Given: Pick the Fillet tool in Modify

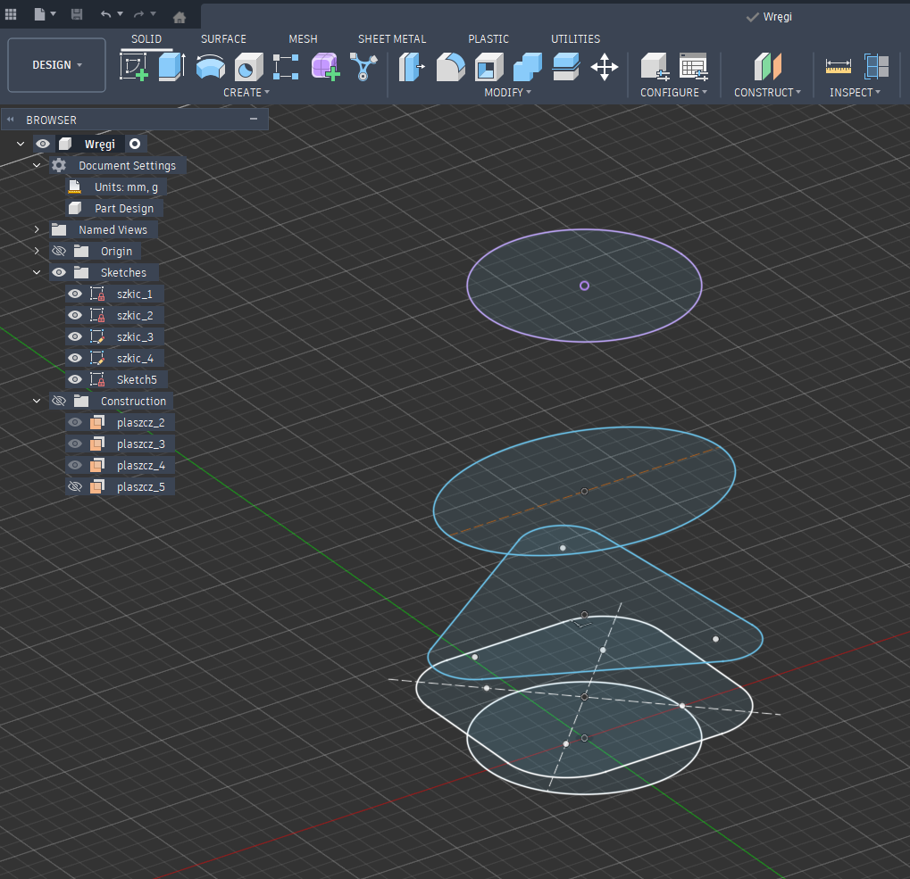Looking at the screenshot, I should [x=450, y=67].
